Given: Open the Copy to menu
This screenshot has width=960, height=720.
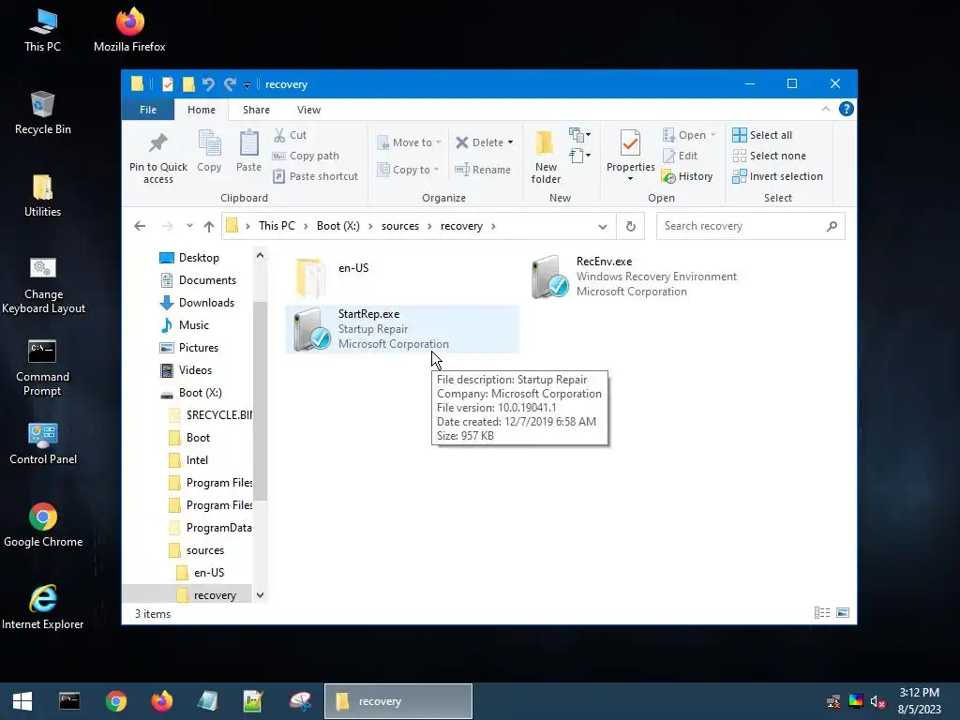Looking at the screenshot, I should pos(409,170).
